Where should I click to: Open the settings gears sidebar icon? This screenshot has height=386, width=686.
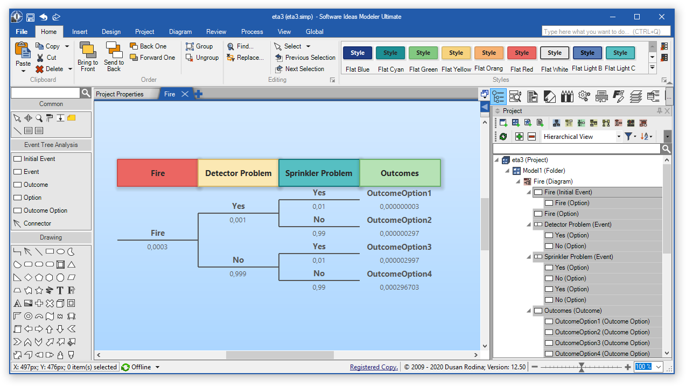(x=584, y=96)
